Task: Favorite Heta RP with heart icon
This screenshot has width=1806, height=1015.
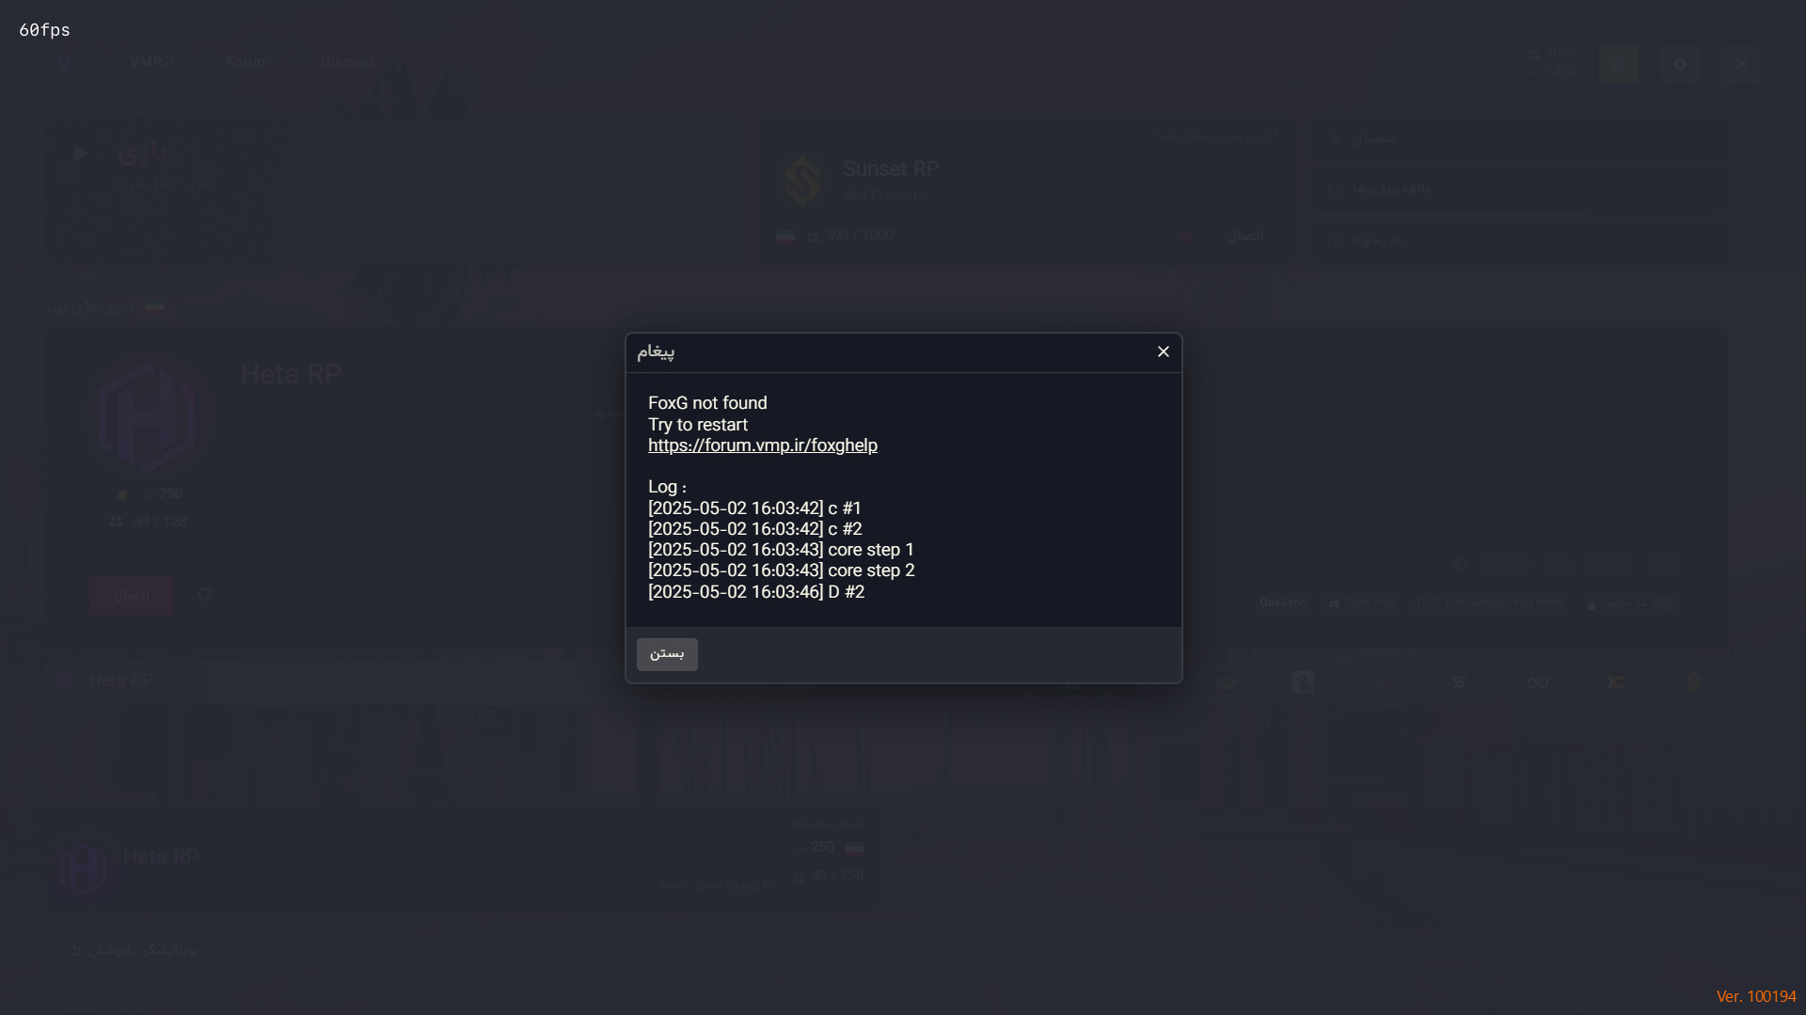Action: point(205,595)
